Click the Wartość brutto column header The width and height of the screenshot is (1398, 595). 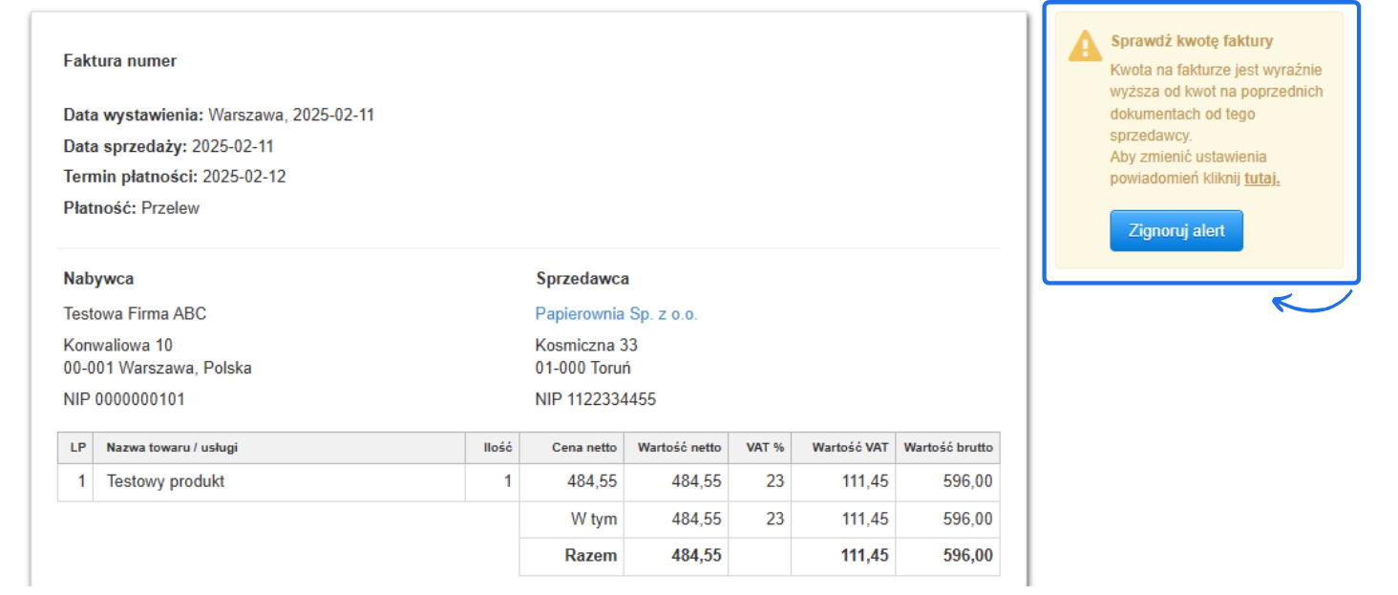click(x=948, y=447)
